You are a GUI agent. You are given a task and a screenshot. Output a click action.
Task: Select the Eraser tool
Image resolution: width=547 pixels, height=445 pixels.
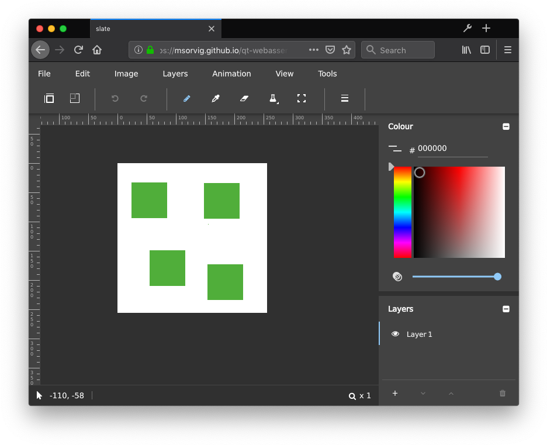pos(244,98)
